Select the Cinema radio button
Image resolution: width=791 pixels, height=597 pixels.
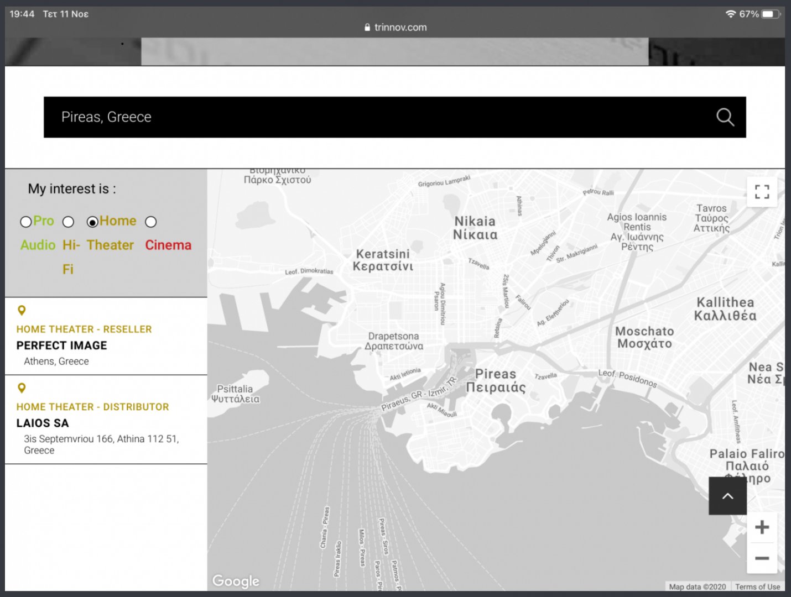click(x=150, y=222)
